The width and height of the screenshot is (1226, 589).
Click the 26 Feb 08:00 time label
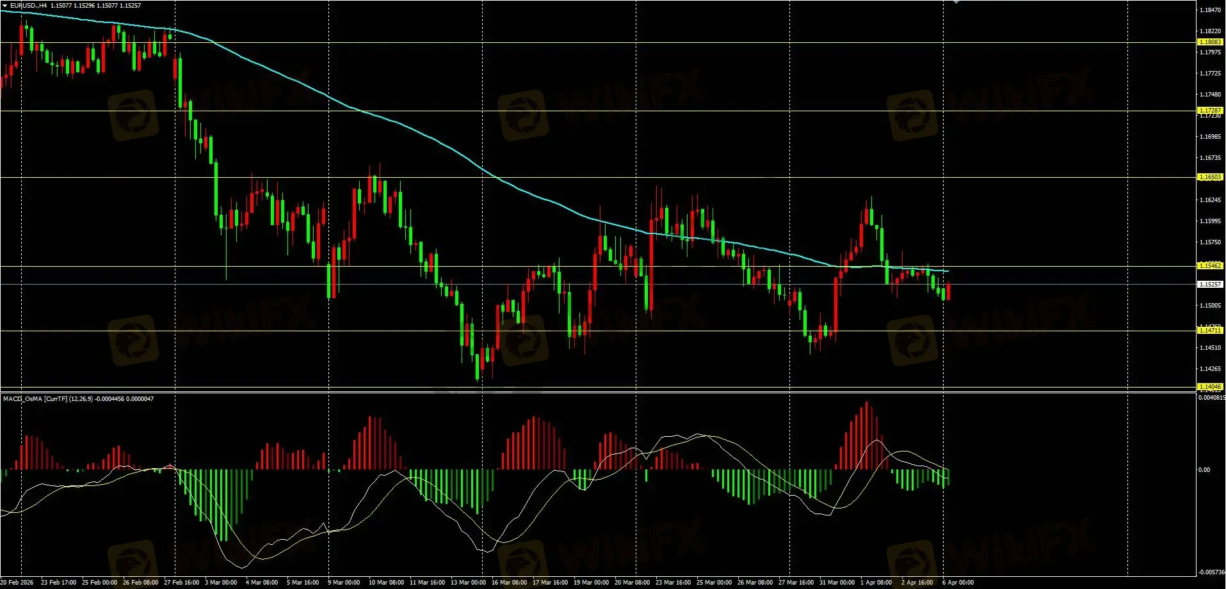click(x=140, y=583)
